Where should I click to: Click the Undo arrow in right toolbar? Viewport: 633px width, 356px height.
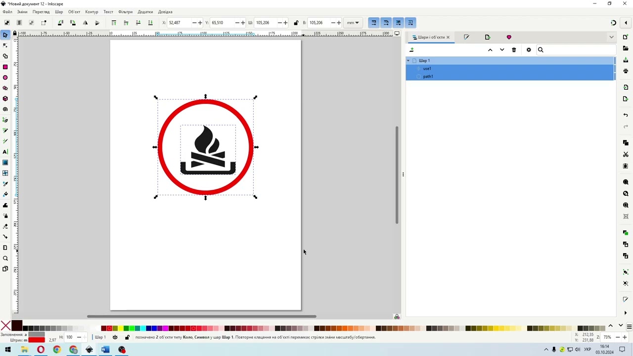[626, 115]
